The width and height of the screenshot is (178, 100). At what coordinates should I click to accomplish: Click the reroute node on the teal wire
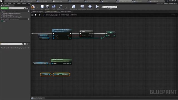click(x=102, y=38)
